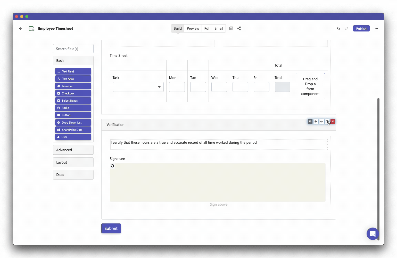Go back using the left arrow
397x258 pixels.
21,28
